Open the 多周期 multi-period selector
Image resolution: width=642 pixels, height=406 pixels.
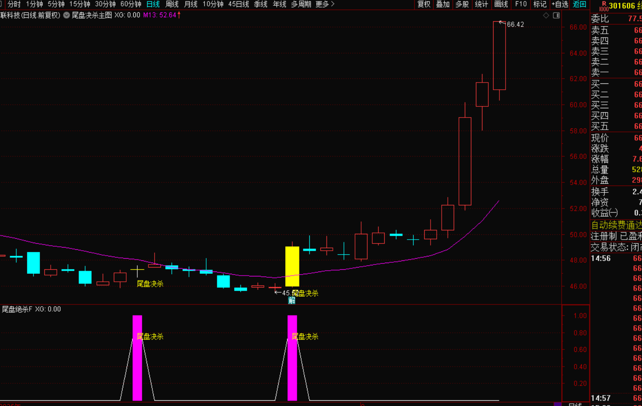301,4
